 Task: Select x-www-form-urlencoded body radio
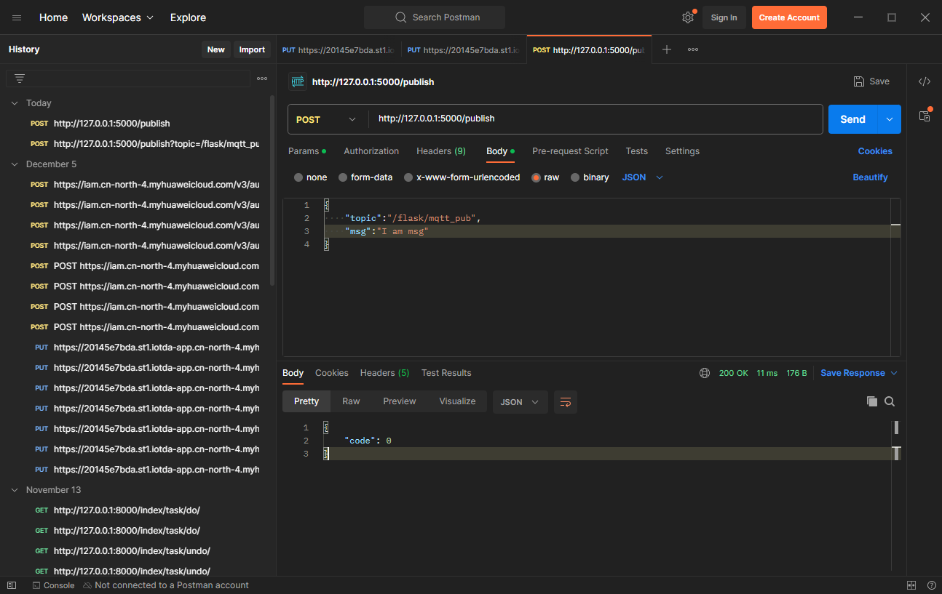tap(408, 177)
